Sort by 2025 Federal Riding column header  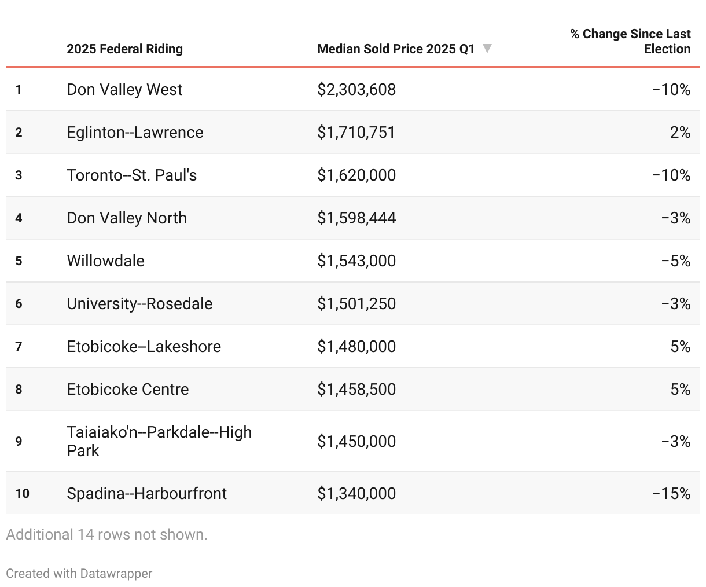[x=124, y=49]
